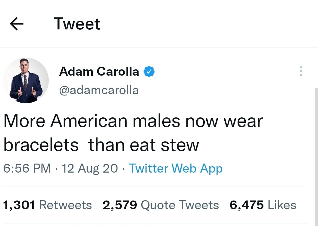The width and height of the screenshot is (318, 226).
Task: View the Quote Tweets label list
Action: 180,205
